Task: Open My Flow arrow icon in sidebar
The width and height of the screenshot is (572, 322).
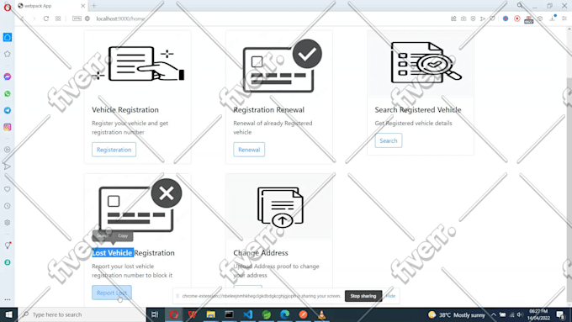Action: point(8,166)
